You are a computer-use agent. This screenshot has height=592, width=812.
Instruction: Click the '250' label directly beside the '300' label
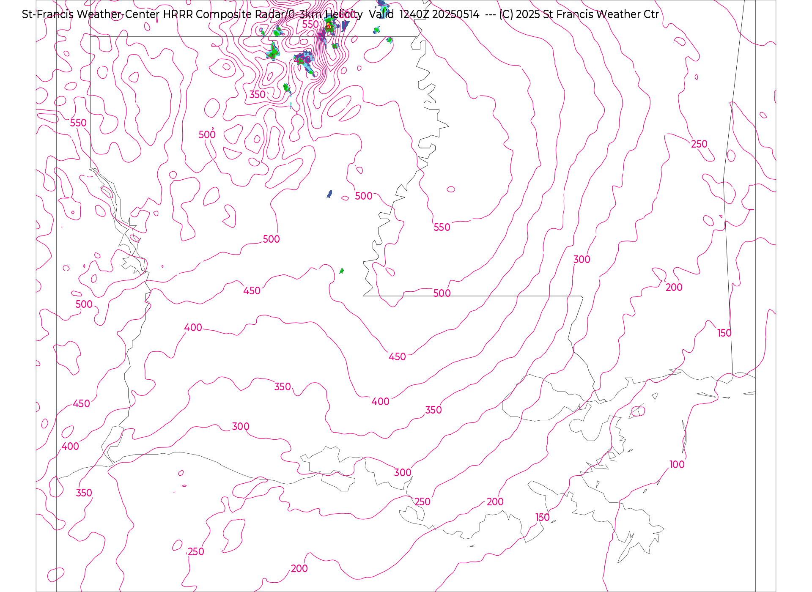coord(422,502)
